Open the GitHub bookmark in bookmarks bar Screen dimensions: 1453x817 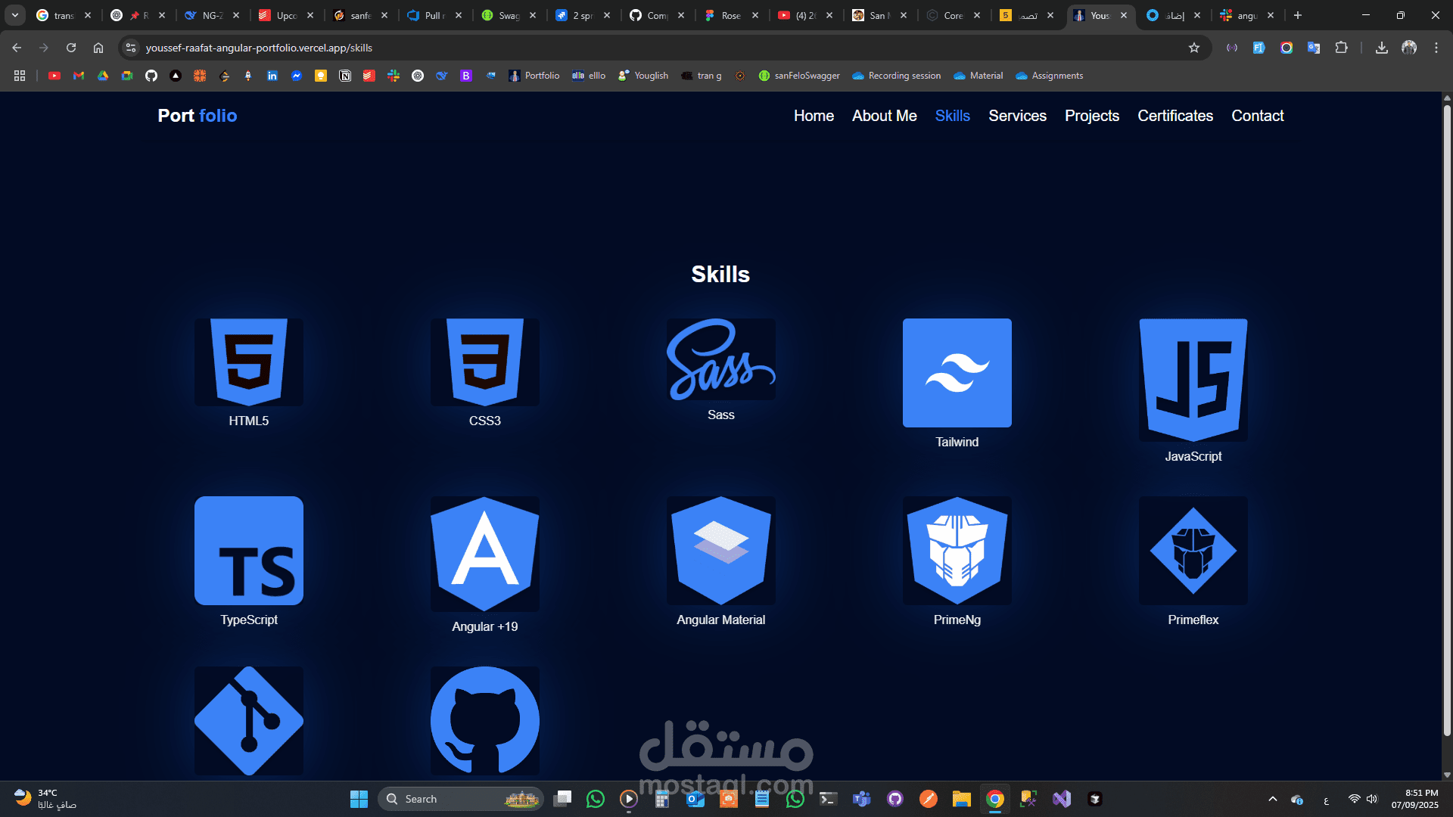point(151,76)
